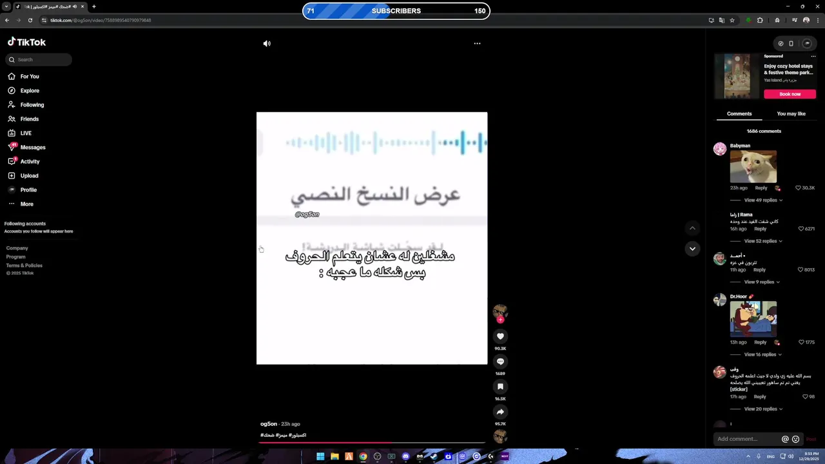This screenshot has width=825, height=464.
Task: Like the video with the heart icon
Action: (x=500, y=336)
